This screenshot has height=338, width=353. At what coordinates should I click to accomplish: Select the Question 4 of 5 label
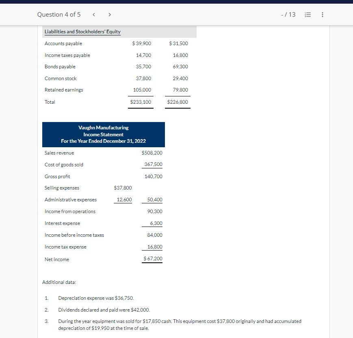pyautogui.click(x=59, y=14)
